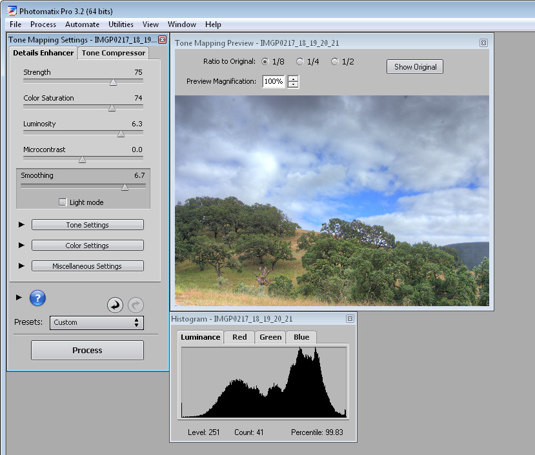Click the Microcontrast slider handle
This screenshot has width=535, height=455.
coord(82,159)
